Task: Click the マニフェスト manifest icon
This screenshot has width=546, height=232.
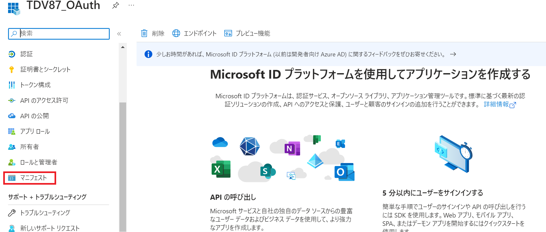Action: pos(12,178)
